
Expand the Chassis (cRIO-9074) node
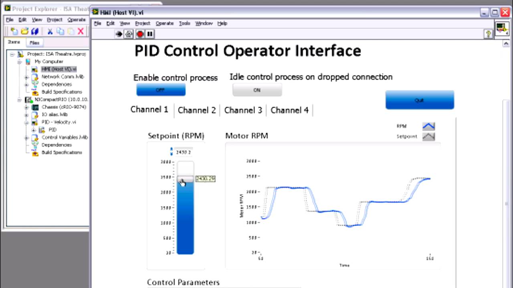coord(27,107)
